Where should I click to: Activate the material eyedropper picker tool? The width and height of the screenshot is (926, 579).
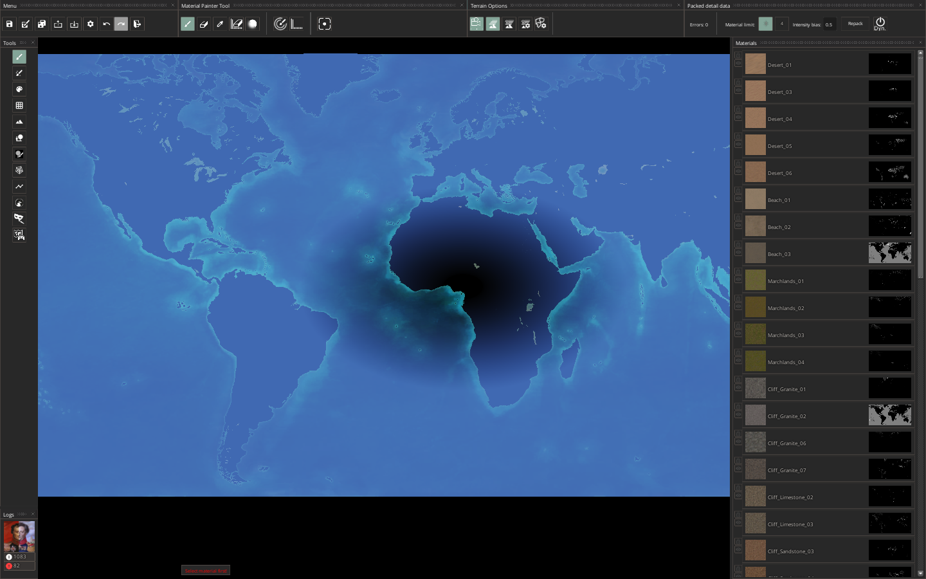point(221,24)
